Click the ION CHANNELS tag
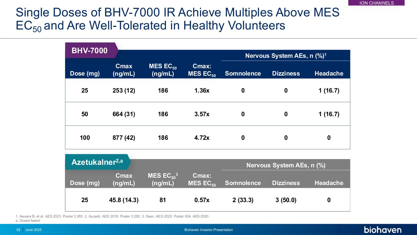This screenshot has height=235, width=417. pos(376,3)
